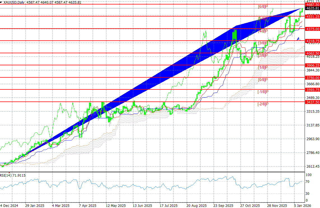Click the 3315.35 price axis value

coord(313,112)
